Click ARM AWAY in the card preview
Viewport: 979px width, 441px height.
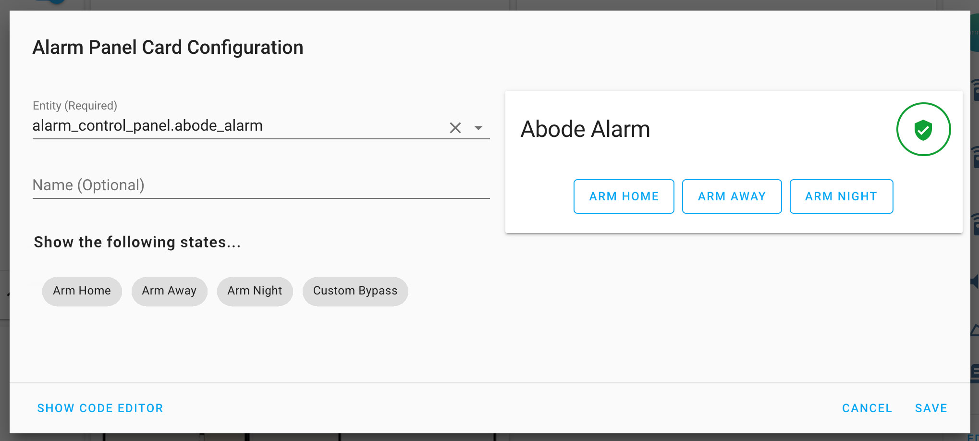tap(732, 196)
